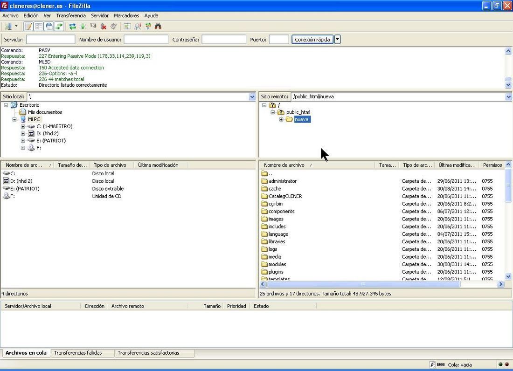Click the images folder icon
The height and width of the screenshot is (371, 513).
tap(264, 219)
